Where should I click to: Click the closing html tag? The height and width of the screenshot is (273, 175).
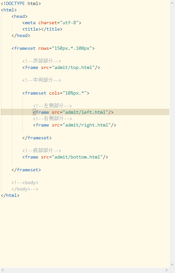click(x=10, y=195)
